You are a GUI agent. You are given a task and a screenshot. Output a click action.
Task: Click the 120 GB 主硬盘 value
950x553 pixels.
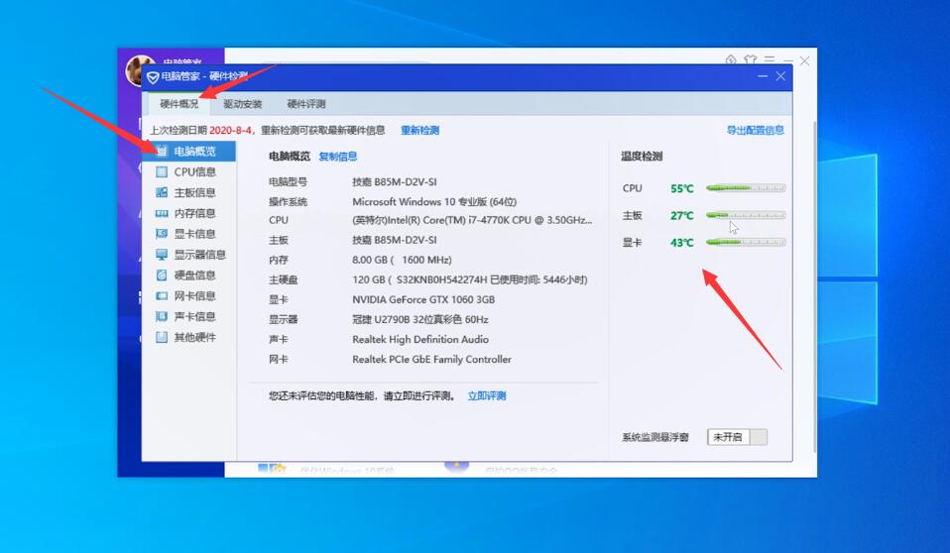click(x=470, y=279)
